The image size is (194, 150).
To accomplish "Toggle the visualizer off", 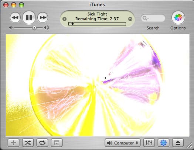I will 163,143.
